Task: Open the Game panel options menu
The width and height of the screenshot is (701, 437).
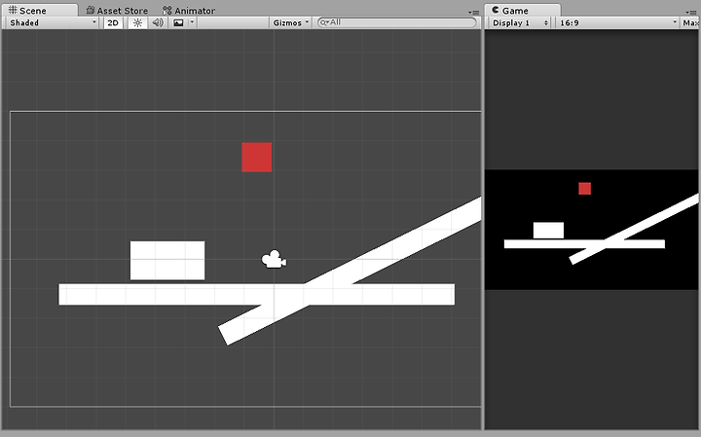Action: pos(691,13)
